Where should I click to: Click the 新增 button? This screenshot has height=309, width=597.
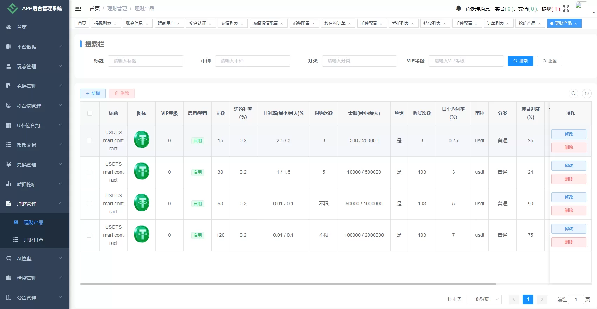click(x=93, y=94)
